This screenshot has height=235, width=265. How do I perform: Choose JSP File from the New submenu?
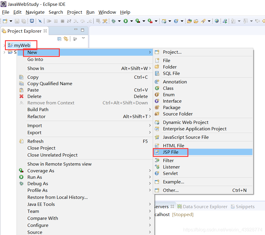pyautogui.click(x=203, y=152)
